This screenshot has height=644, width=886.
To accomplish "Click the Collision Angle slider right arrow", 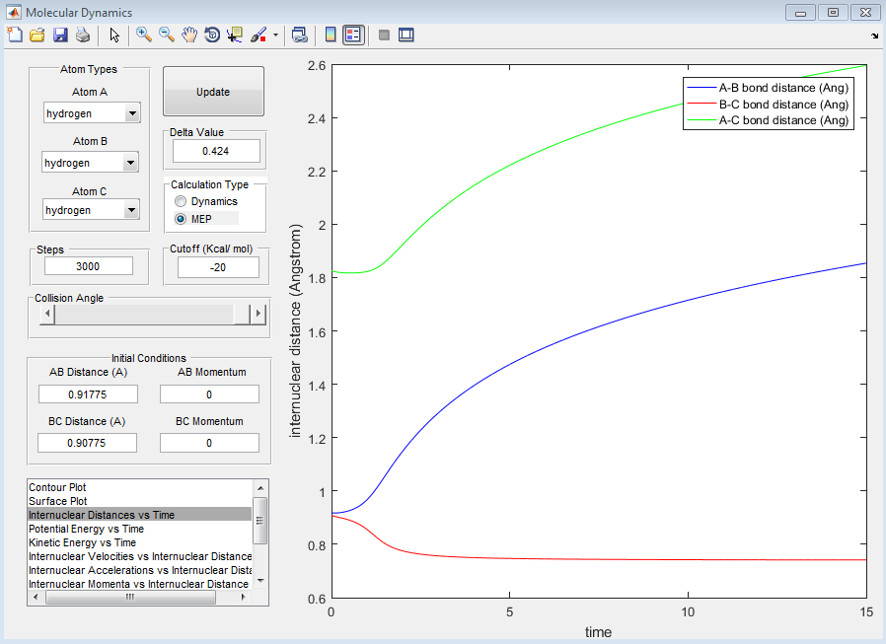I will pyautogui.click(x=258, y=315).
